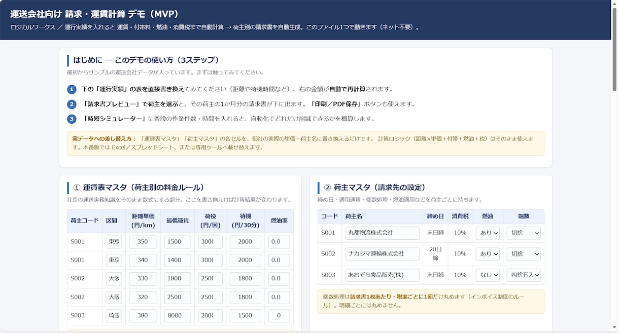Image resolution: width=619 pixels, height=333 pixels.
Task: Open the 燃油 dropdown showing なし for あおぞら食品販売
Action: [x=488, y=275]
